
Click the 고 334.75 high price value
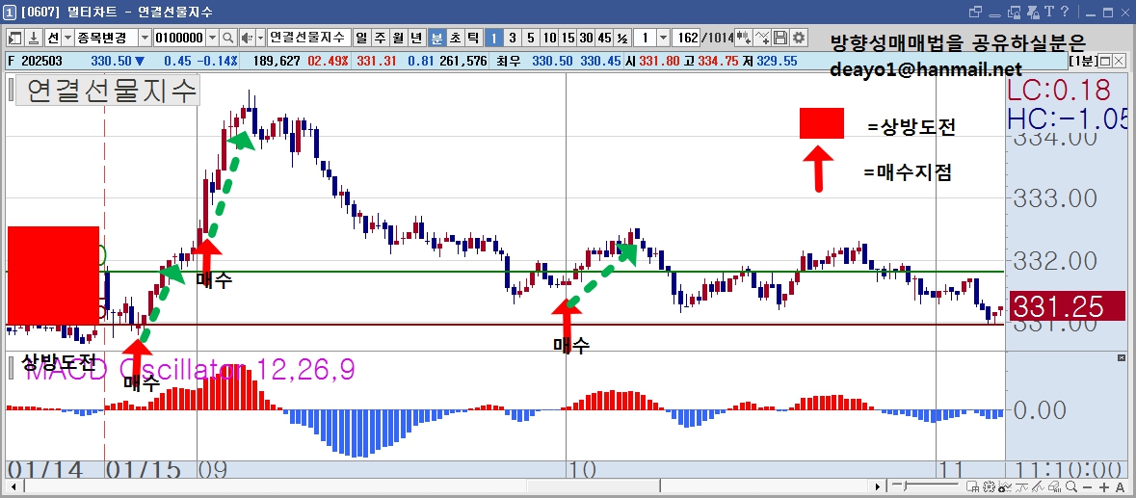(712, 62)
